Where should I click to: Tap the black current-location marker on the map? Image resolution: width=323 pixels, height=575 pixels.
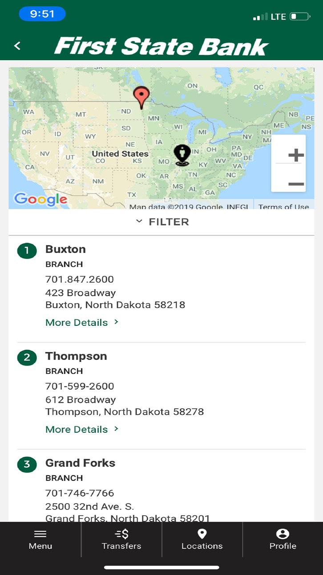click(x=182, y=155)
